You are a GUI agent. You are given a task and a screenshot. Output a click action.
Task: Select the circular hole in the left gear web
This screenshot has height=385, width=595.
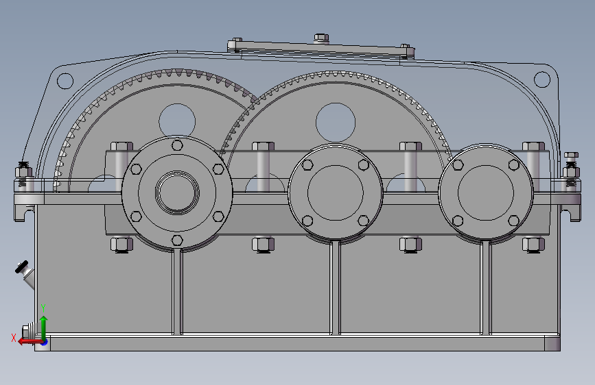point(177,121)
